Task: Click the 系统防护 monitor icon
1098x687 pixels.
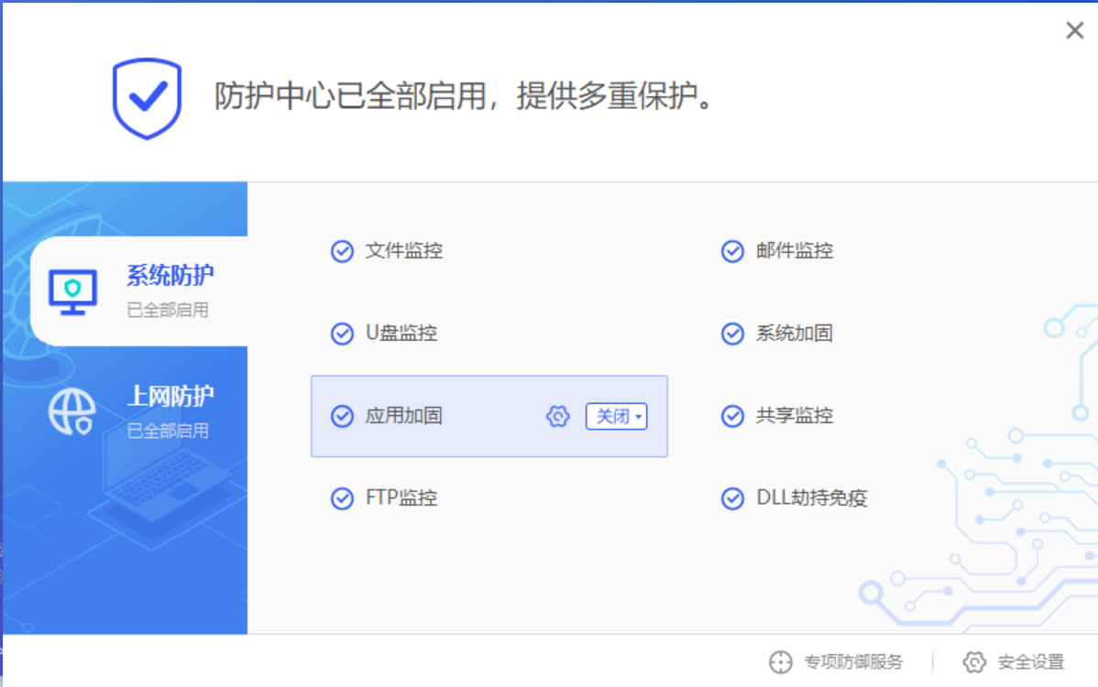Action: click(x=72, y=292)
